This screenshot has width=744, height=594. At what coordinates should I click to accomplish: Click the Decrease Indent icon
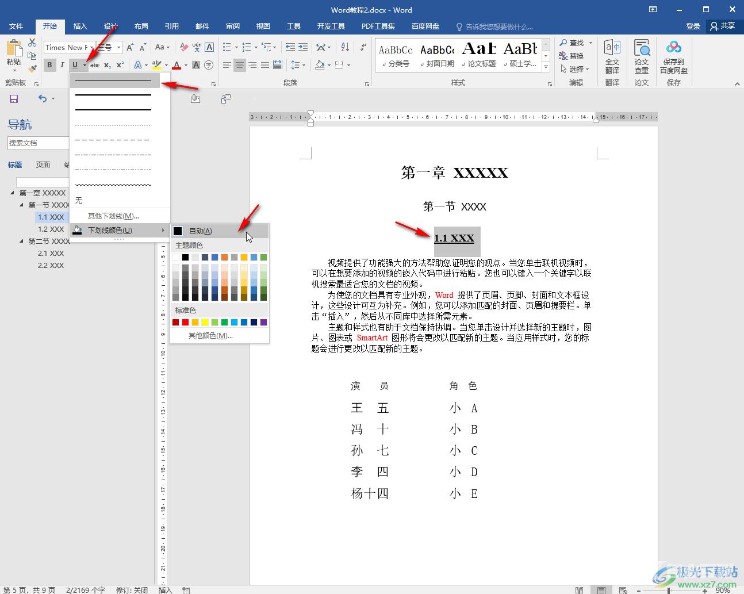[x=290, y=47]
